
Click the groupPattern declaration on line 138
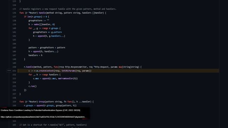point(39,21)
